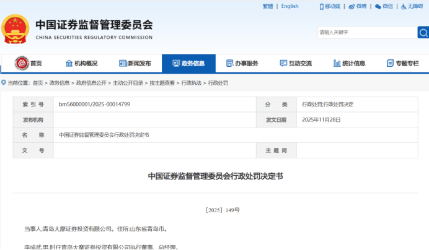Screen dimensions: 429x250
Task: Click the CSRC national emblem logo
Action: pyautogui.click(x=15, y=29)
